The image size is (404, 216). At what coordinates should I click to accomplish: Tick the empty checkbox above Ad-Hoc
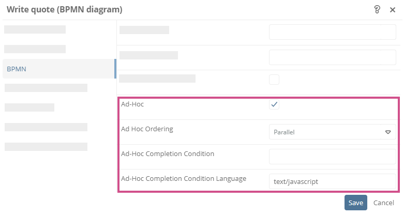point(274,80)
